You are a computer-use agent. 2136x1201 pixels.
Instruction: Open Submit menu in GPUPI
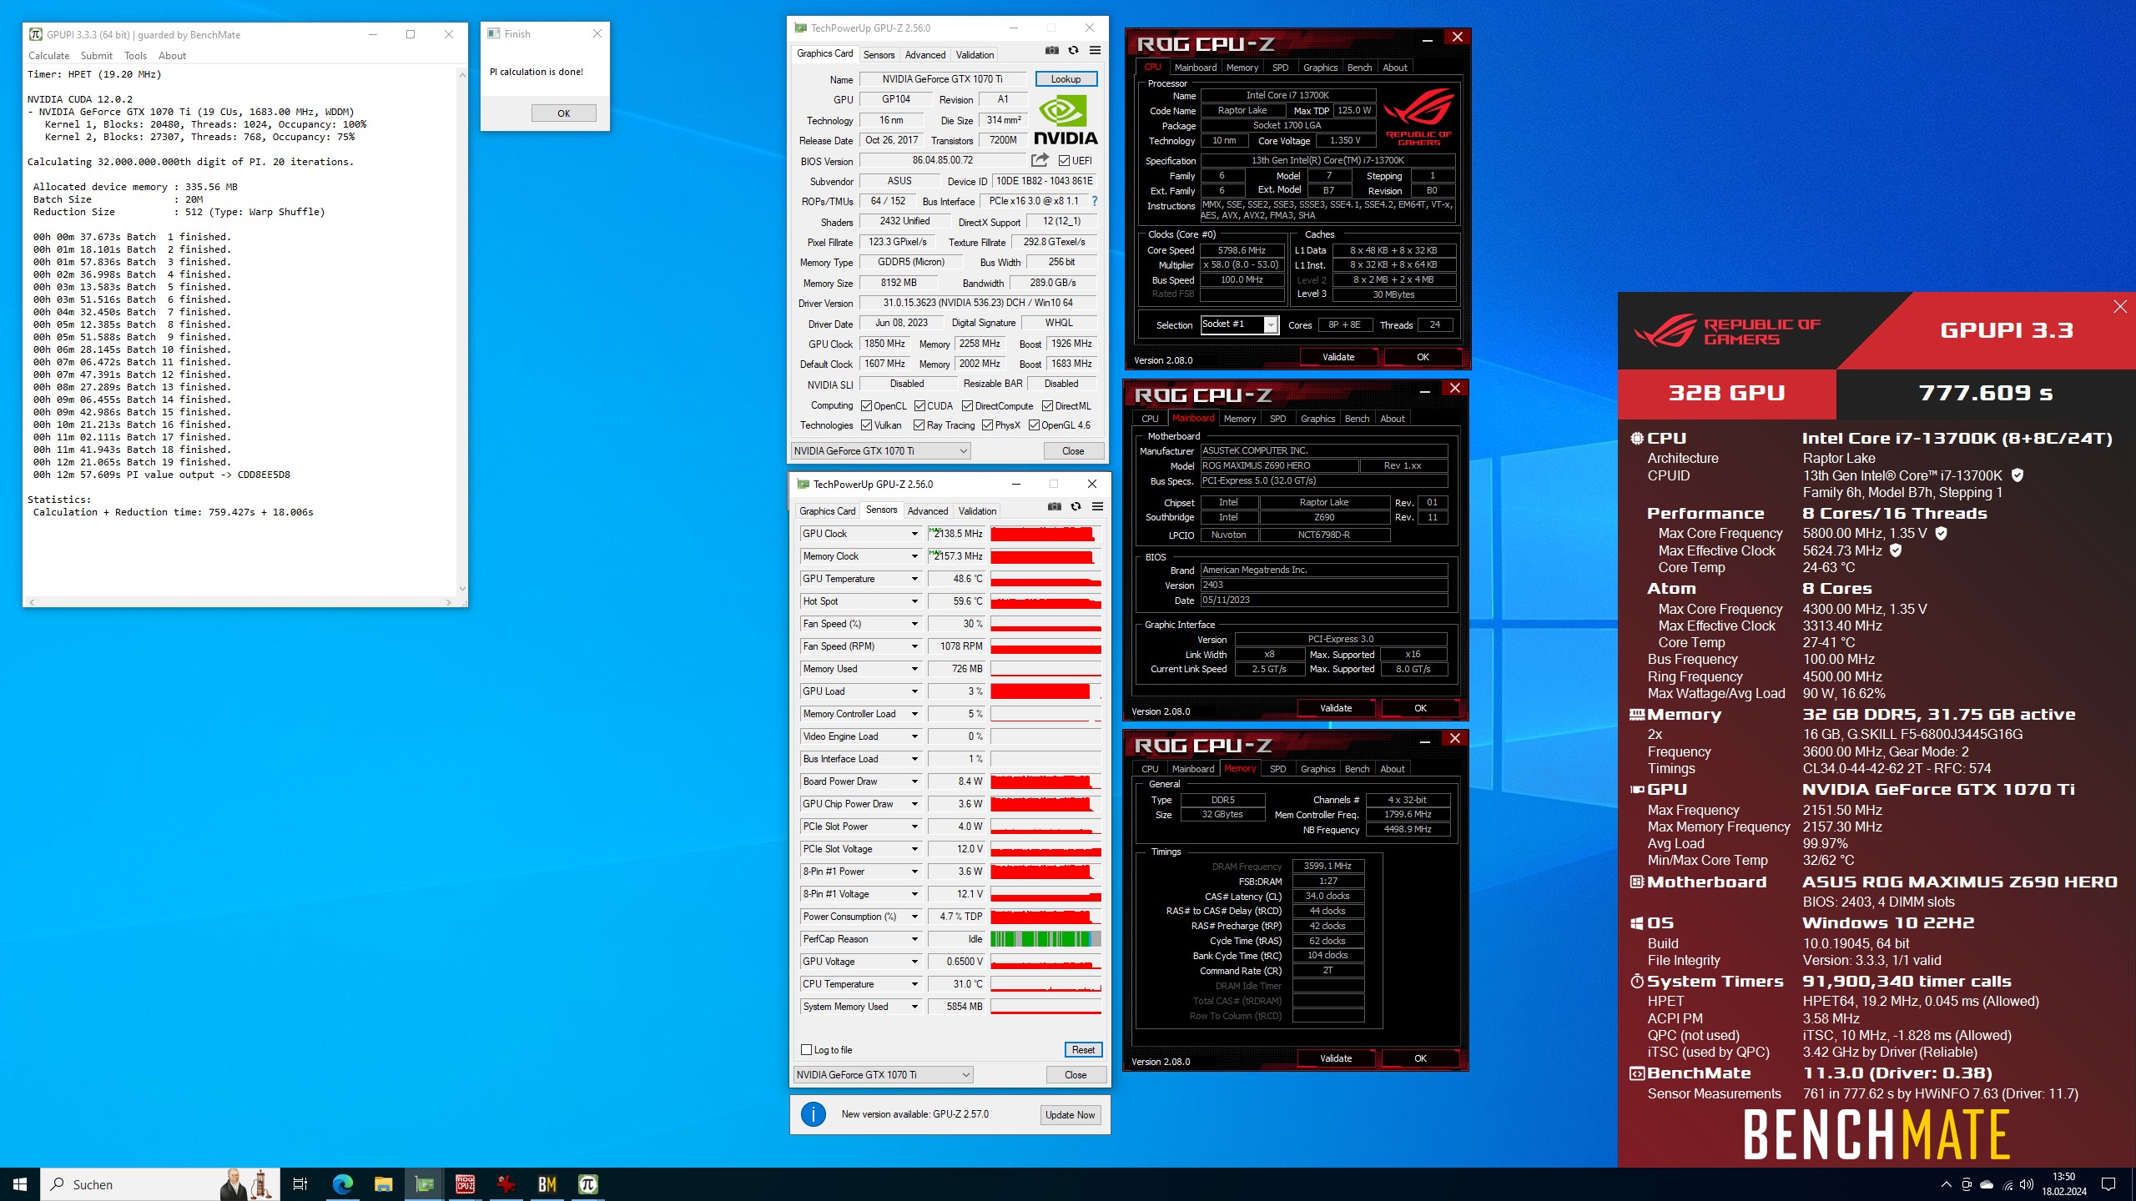pyautogui.click(x=97, y=56)
